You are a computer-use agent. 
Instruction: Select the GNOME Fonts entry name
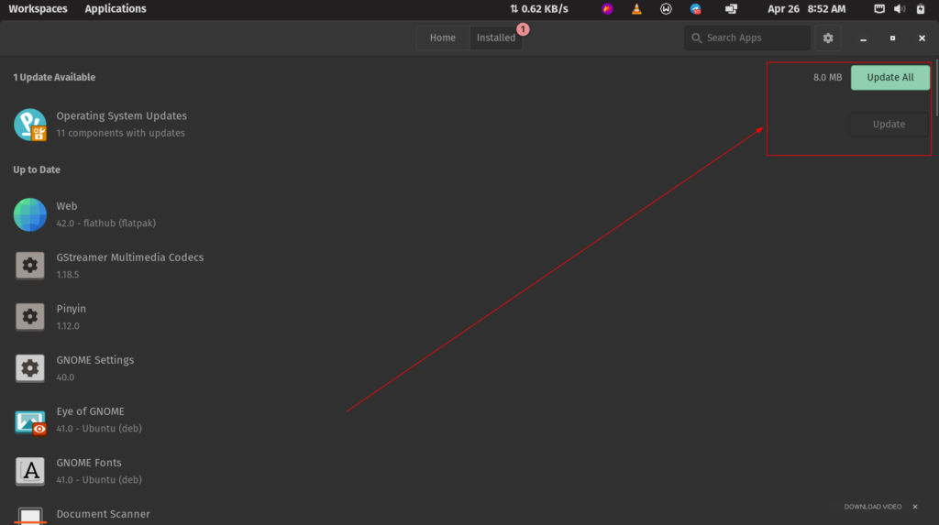pyautogui.click(x=89, y=463)
